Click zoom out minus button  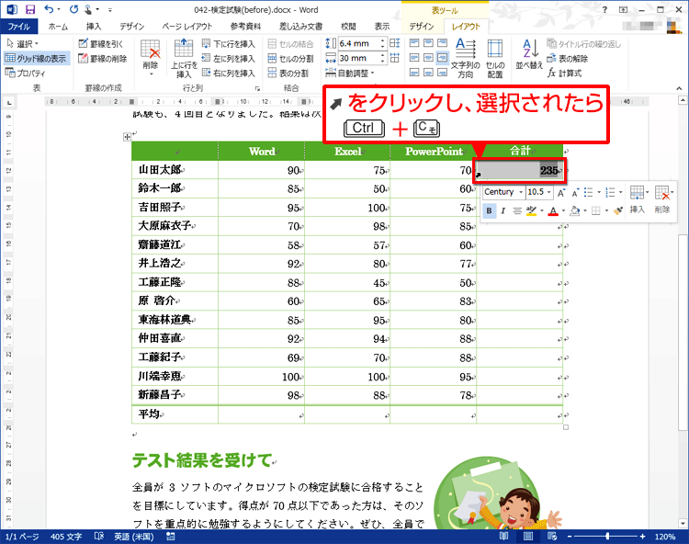tap(570, 537)
